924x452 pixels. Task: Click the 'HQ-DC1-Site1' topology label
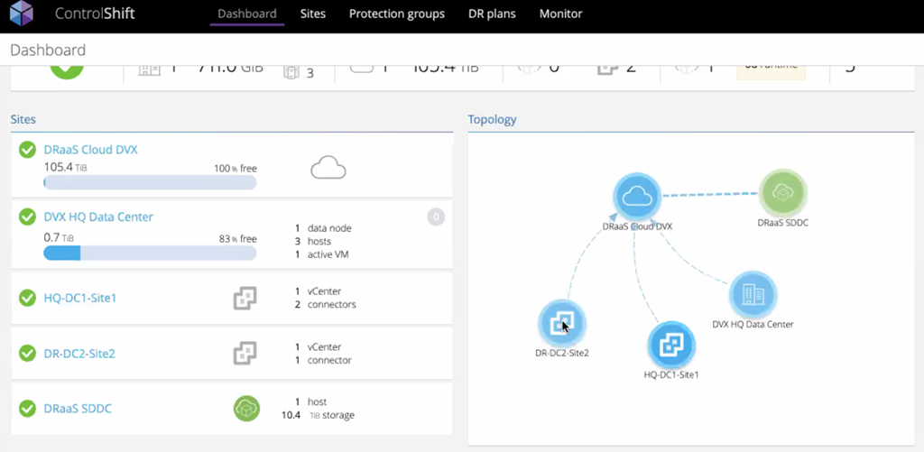pyautogui.click(x=671, y=374)
